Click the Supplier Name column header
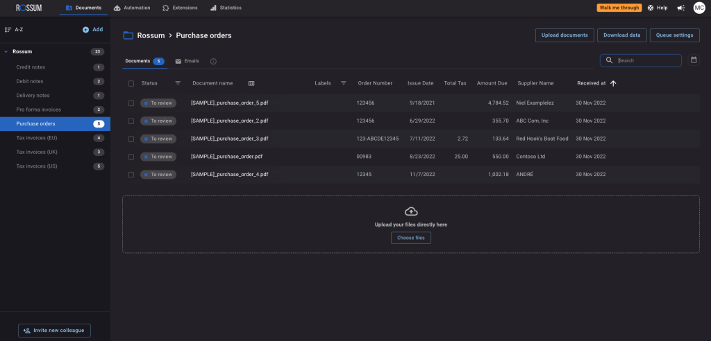 pos(535,83)
